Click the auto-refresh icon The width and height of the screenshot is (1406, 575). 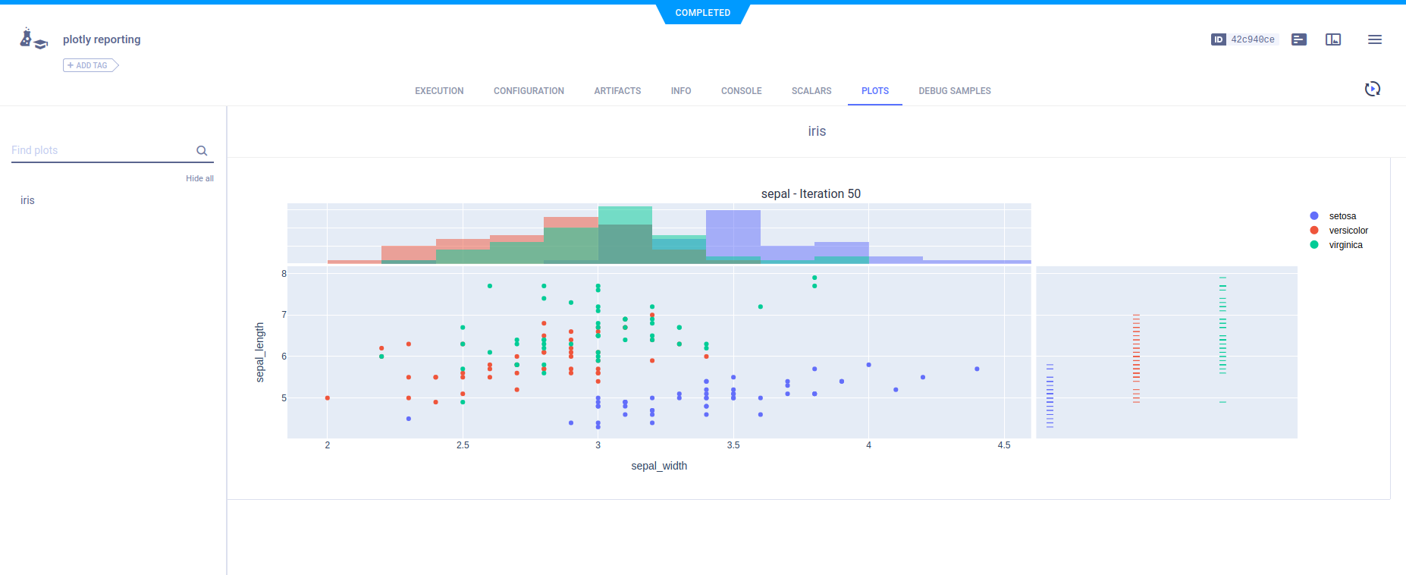[x=1372, y=90]
